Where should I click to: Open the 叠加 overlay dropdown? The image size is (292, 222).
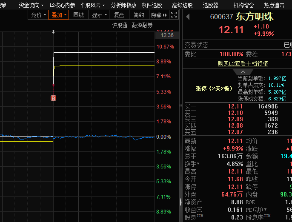[58, 15]
